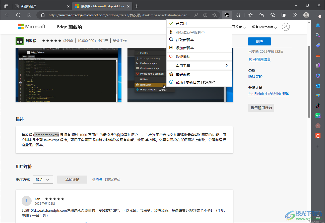
Task: Close the 篡改猴 Edge Addons tab
Action: tap(128, 6)
